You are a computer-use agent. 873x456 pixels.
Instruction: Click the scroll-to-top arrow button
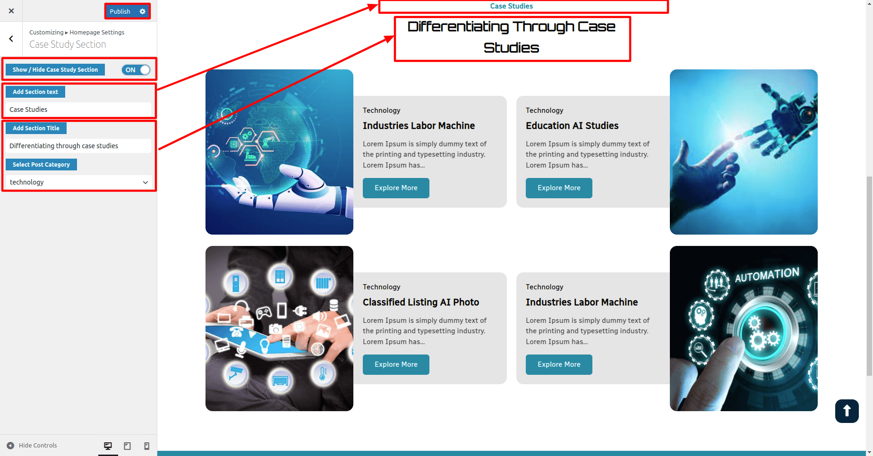coord(847,411)
